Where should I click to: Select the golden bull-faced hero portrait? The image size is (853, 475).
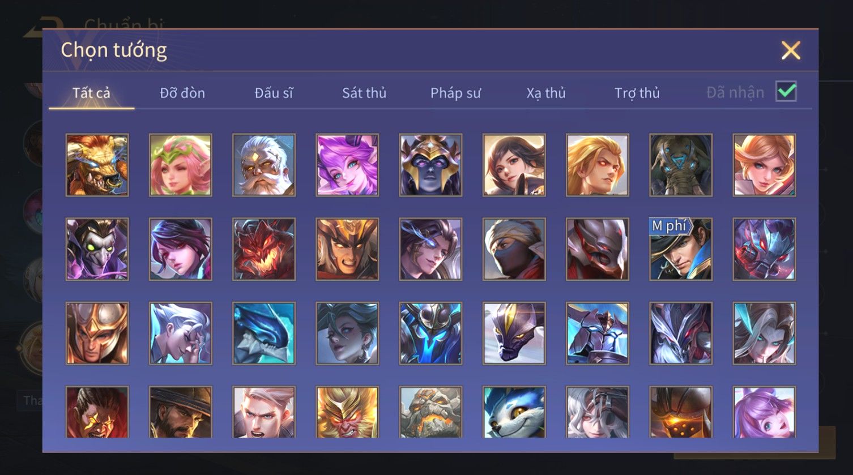click(97, 165)
